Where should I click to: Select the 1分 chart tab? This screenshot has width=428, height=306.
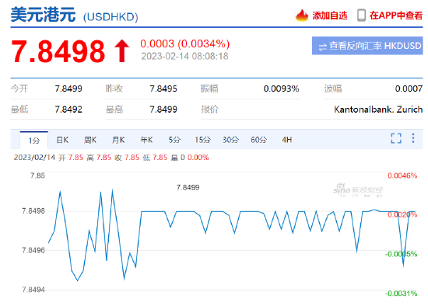(x=34, y=140)
